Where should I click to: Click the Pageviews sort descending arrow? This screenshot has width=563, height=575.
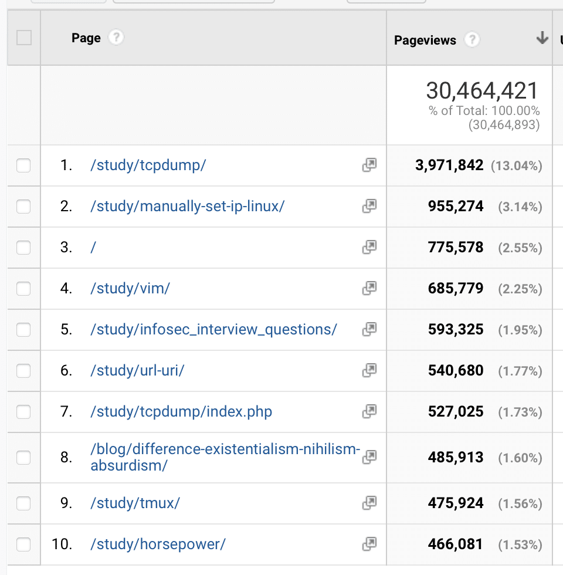tap(542, 38)
